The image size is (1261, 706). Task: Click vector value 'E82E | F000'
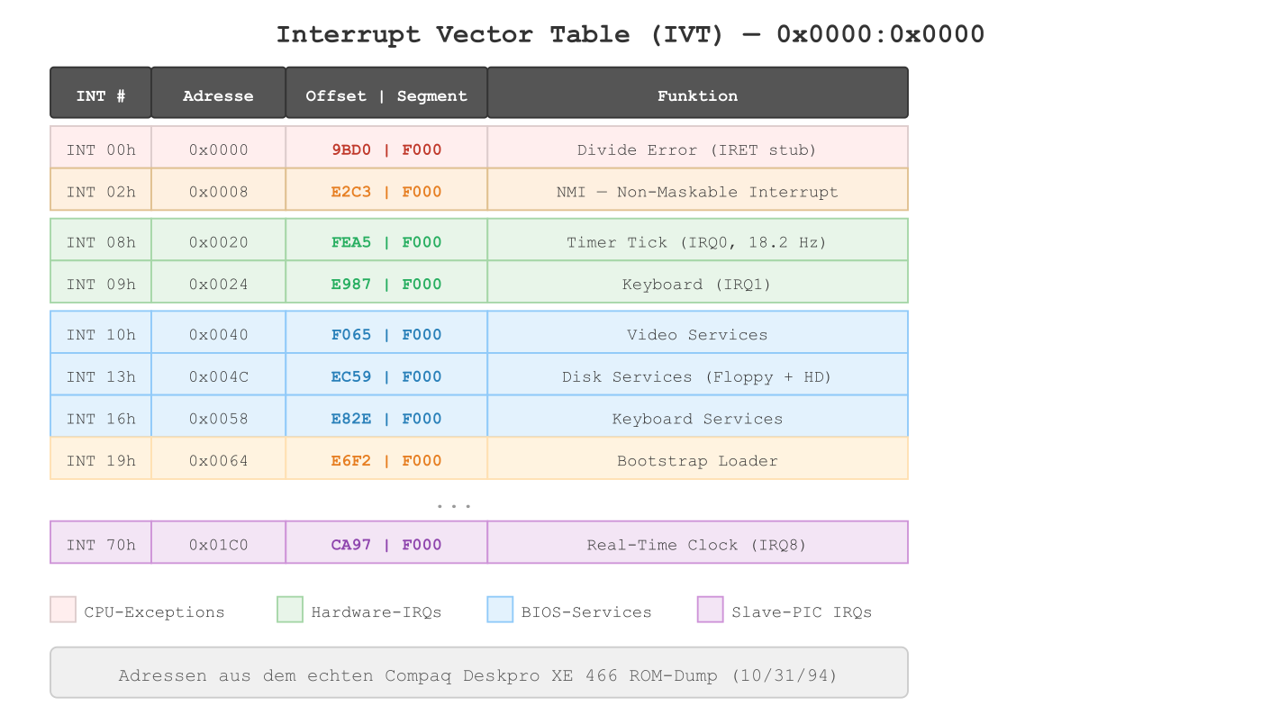386,416
